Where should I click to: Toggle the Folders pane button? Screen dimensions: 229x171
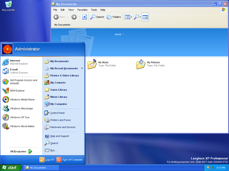click(x=114, y=17)
